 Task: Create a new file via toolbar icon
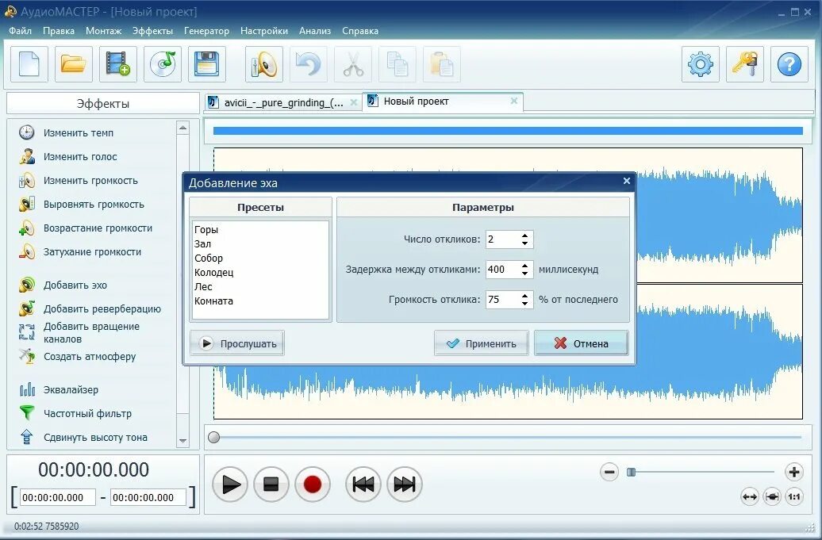click(x=29, y=64)
